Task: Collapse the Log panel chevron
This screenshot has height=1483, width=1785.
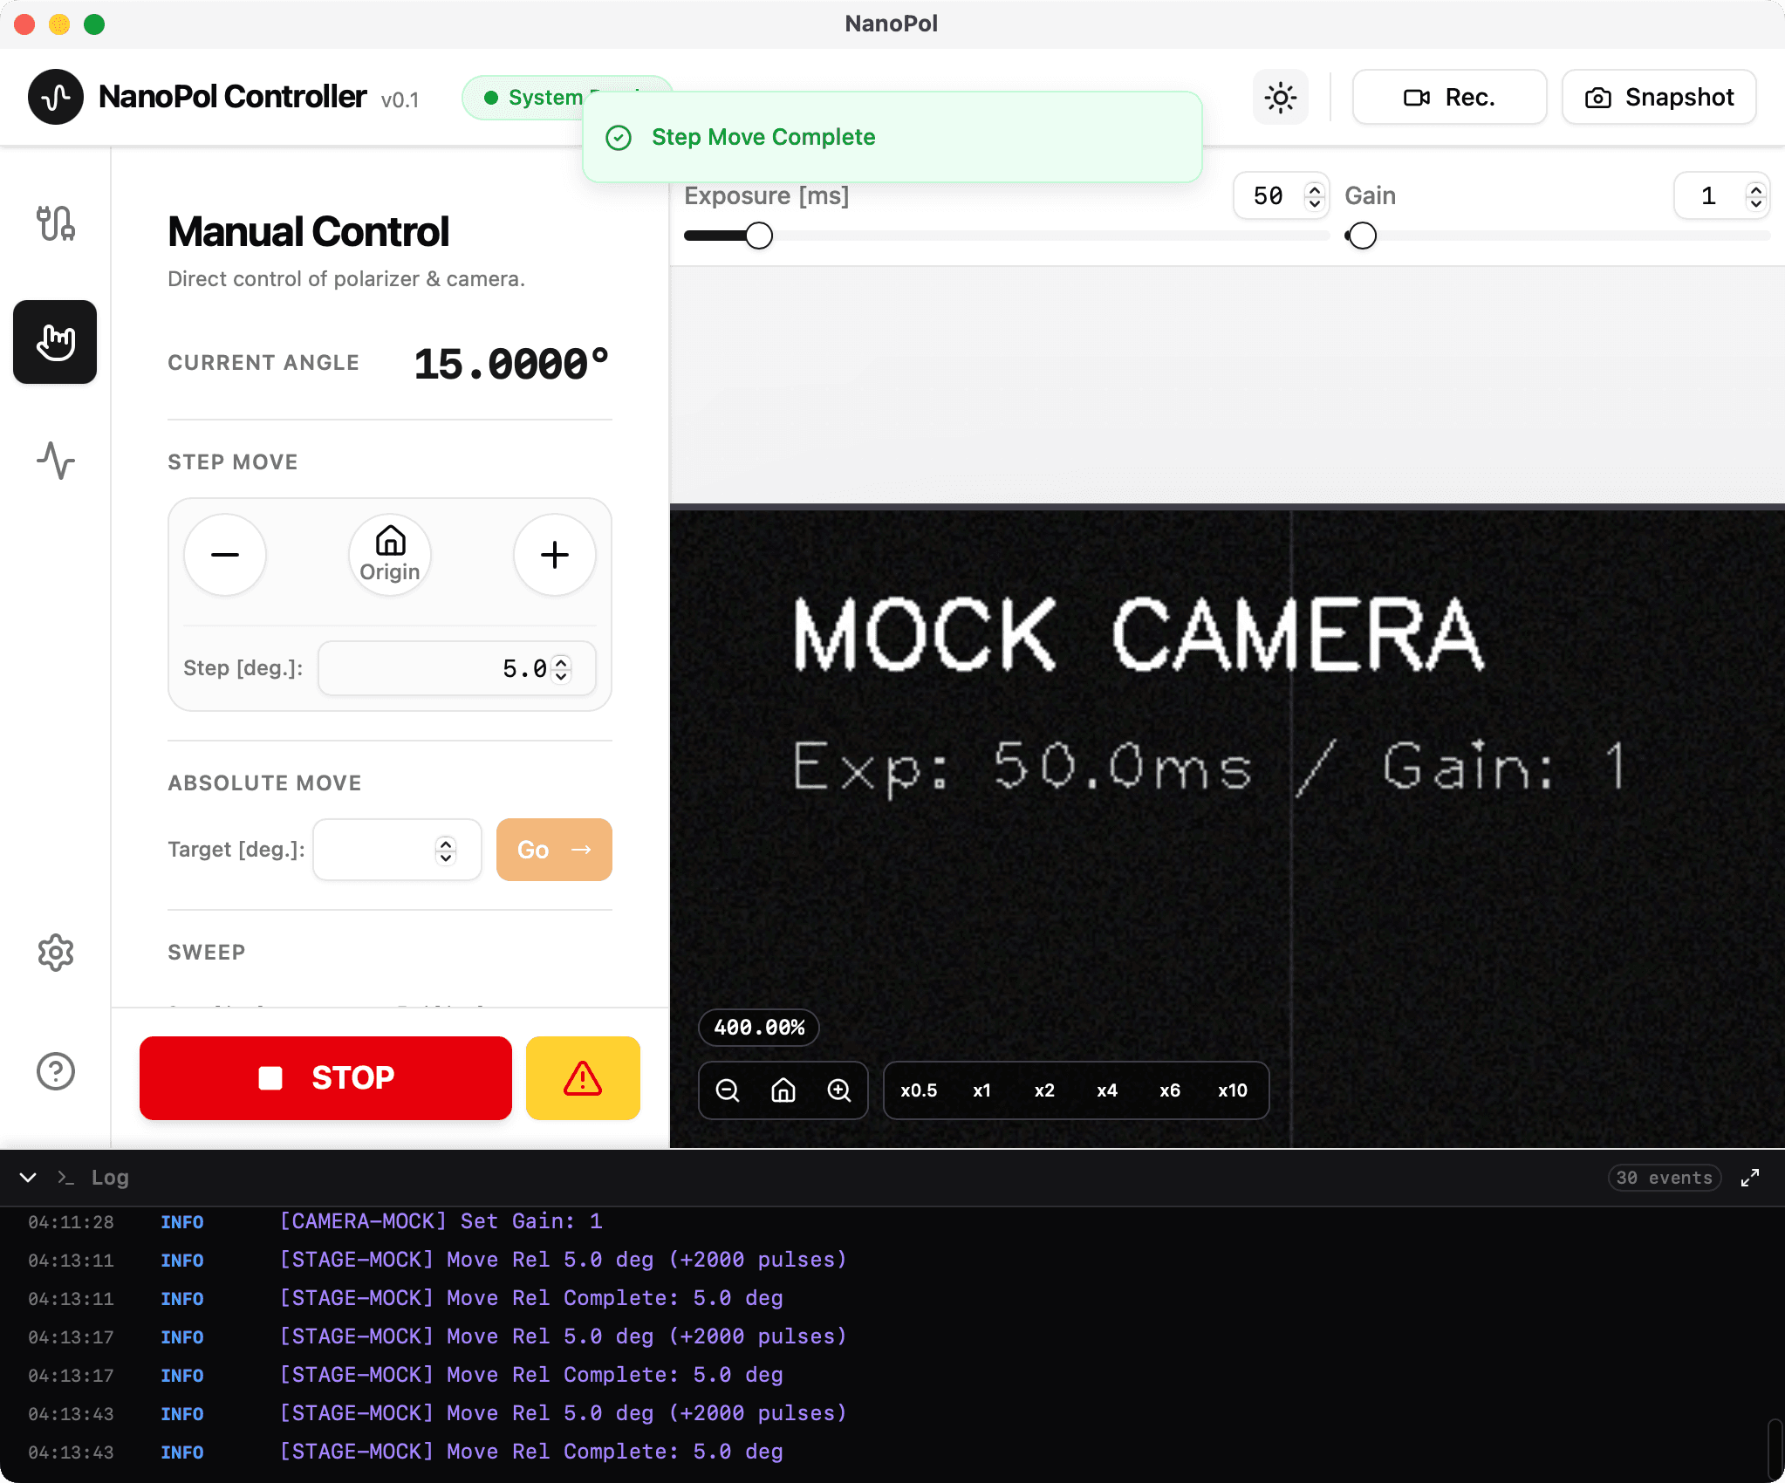Action: (x=28, y=1178)
